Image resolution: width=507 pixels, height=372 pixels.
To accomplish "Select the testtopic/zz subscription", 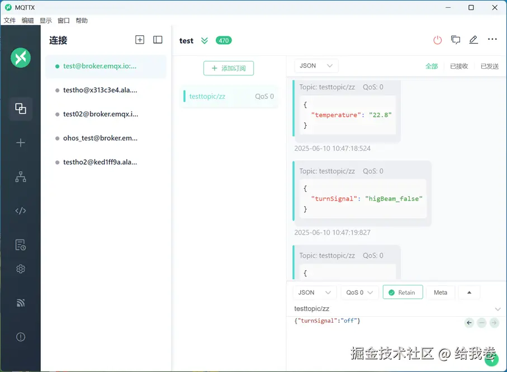I will tap(229, 96).
